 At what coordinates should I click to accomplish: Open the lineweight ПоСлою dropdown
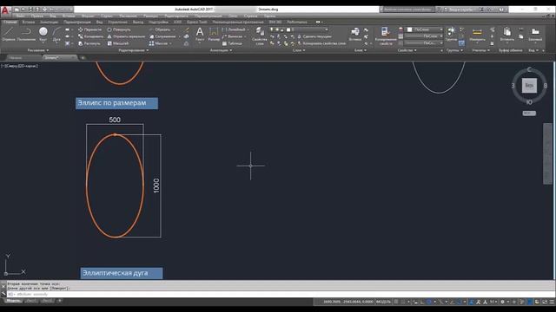424,36
